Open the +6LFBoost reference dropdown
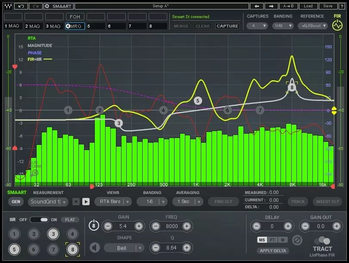Screen dimensions: 349x263 coord(313,26)
